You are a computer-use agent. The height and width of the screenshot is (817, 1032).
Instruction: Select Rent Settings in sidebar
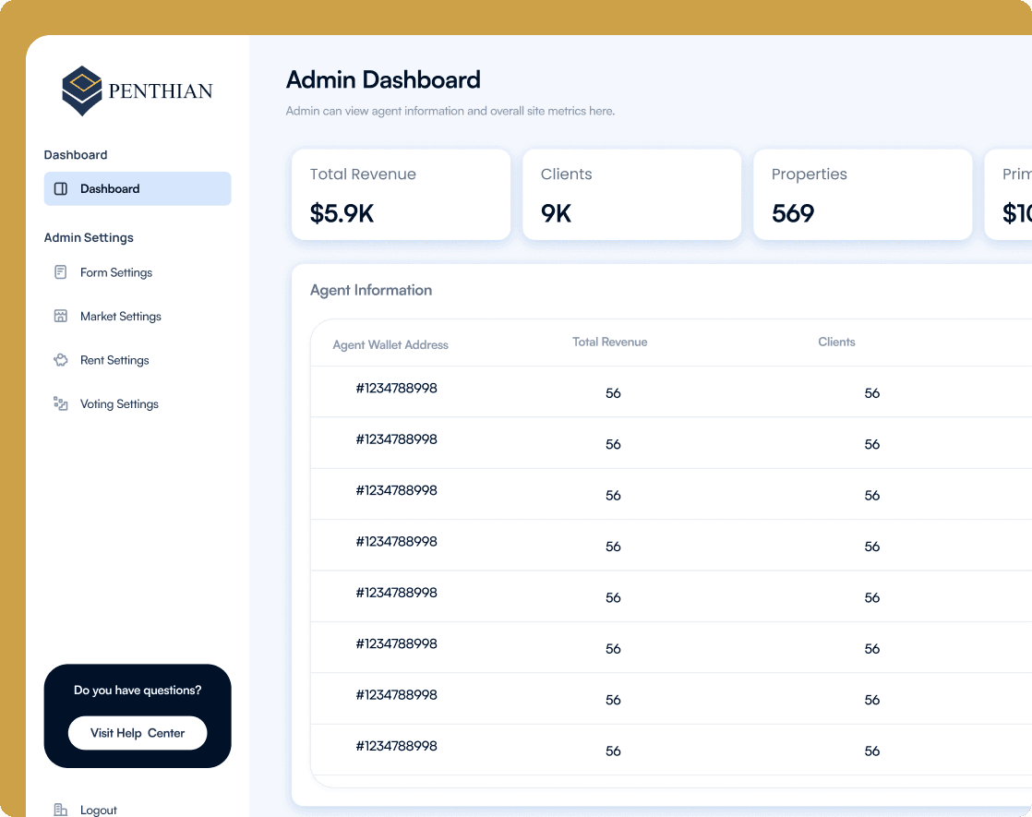coord(114,360)
